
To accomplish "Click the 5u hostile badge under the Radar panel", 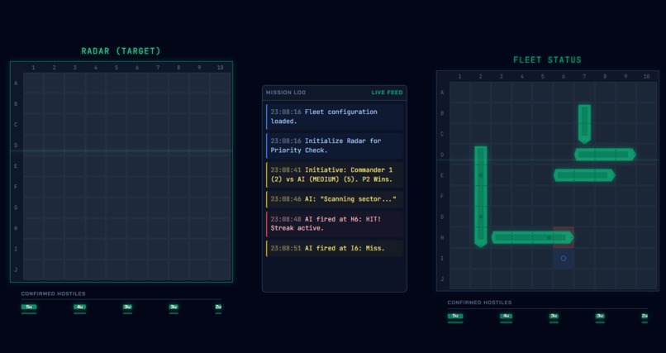I will 29,308.
